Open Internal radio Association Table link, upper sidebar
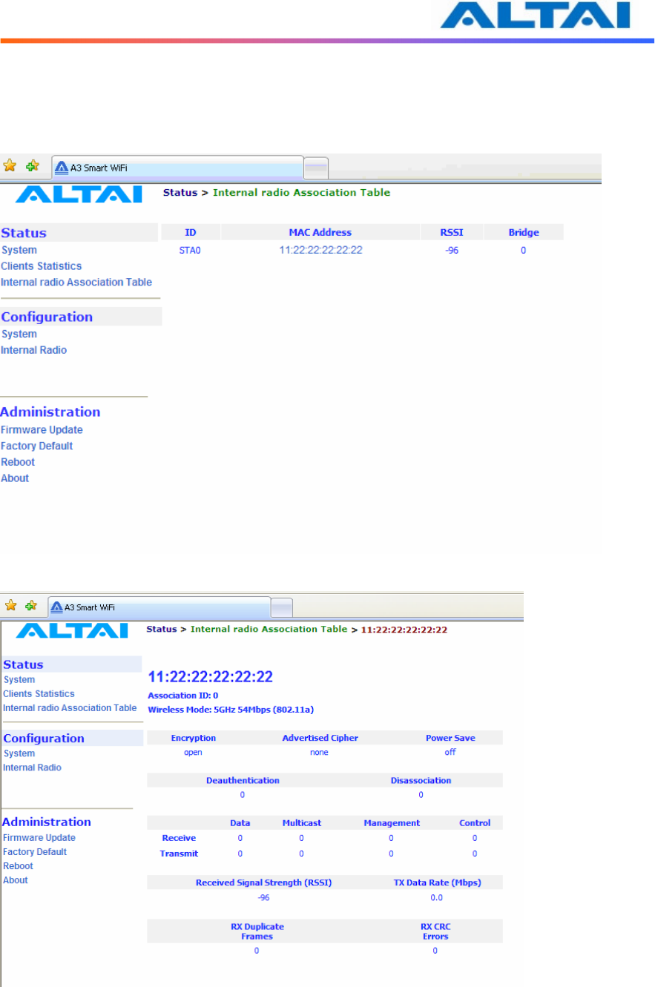 (x=76, y=282)
